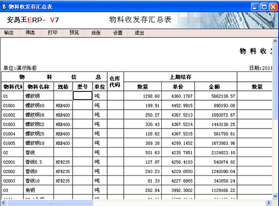Select material code cell 02003
This screenshot has height=206, width=279.
[12, 181]
